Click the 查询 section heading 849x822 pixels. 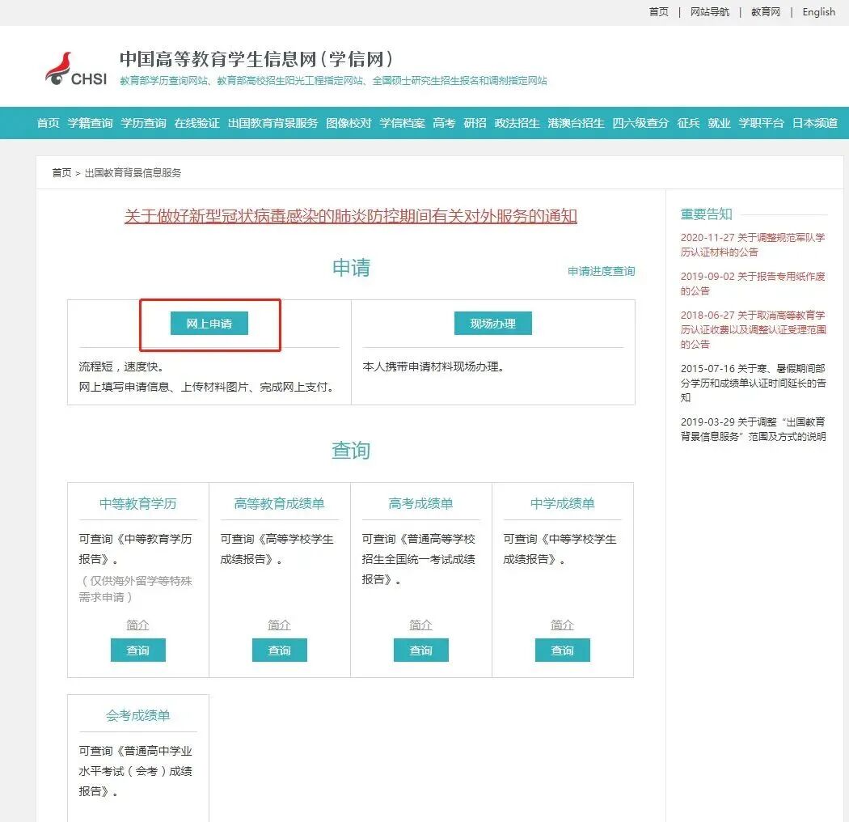351,451
